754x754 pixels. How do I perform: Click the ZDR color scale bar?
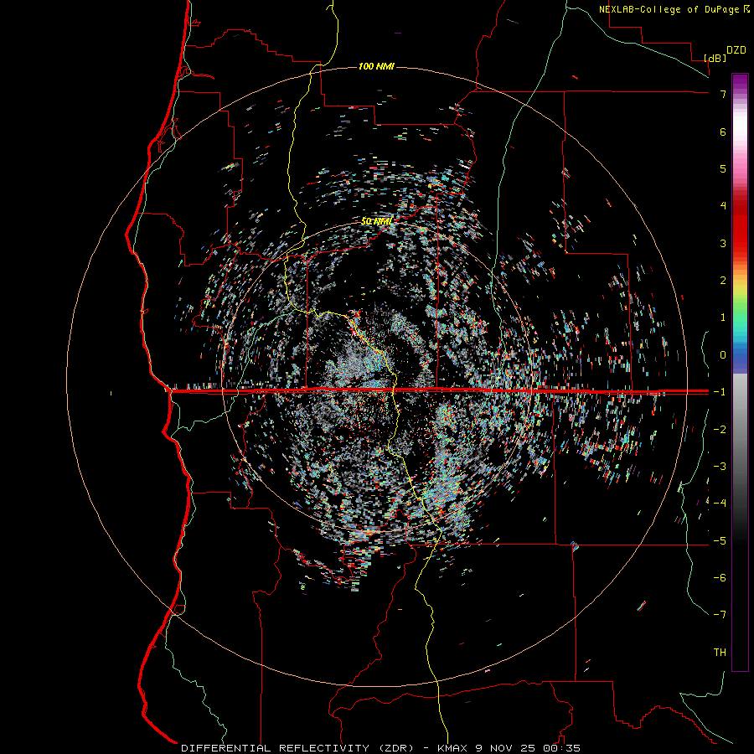tap(740, 372)
